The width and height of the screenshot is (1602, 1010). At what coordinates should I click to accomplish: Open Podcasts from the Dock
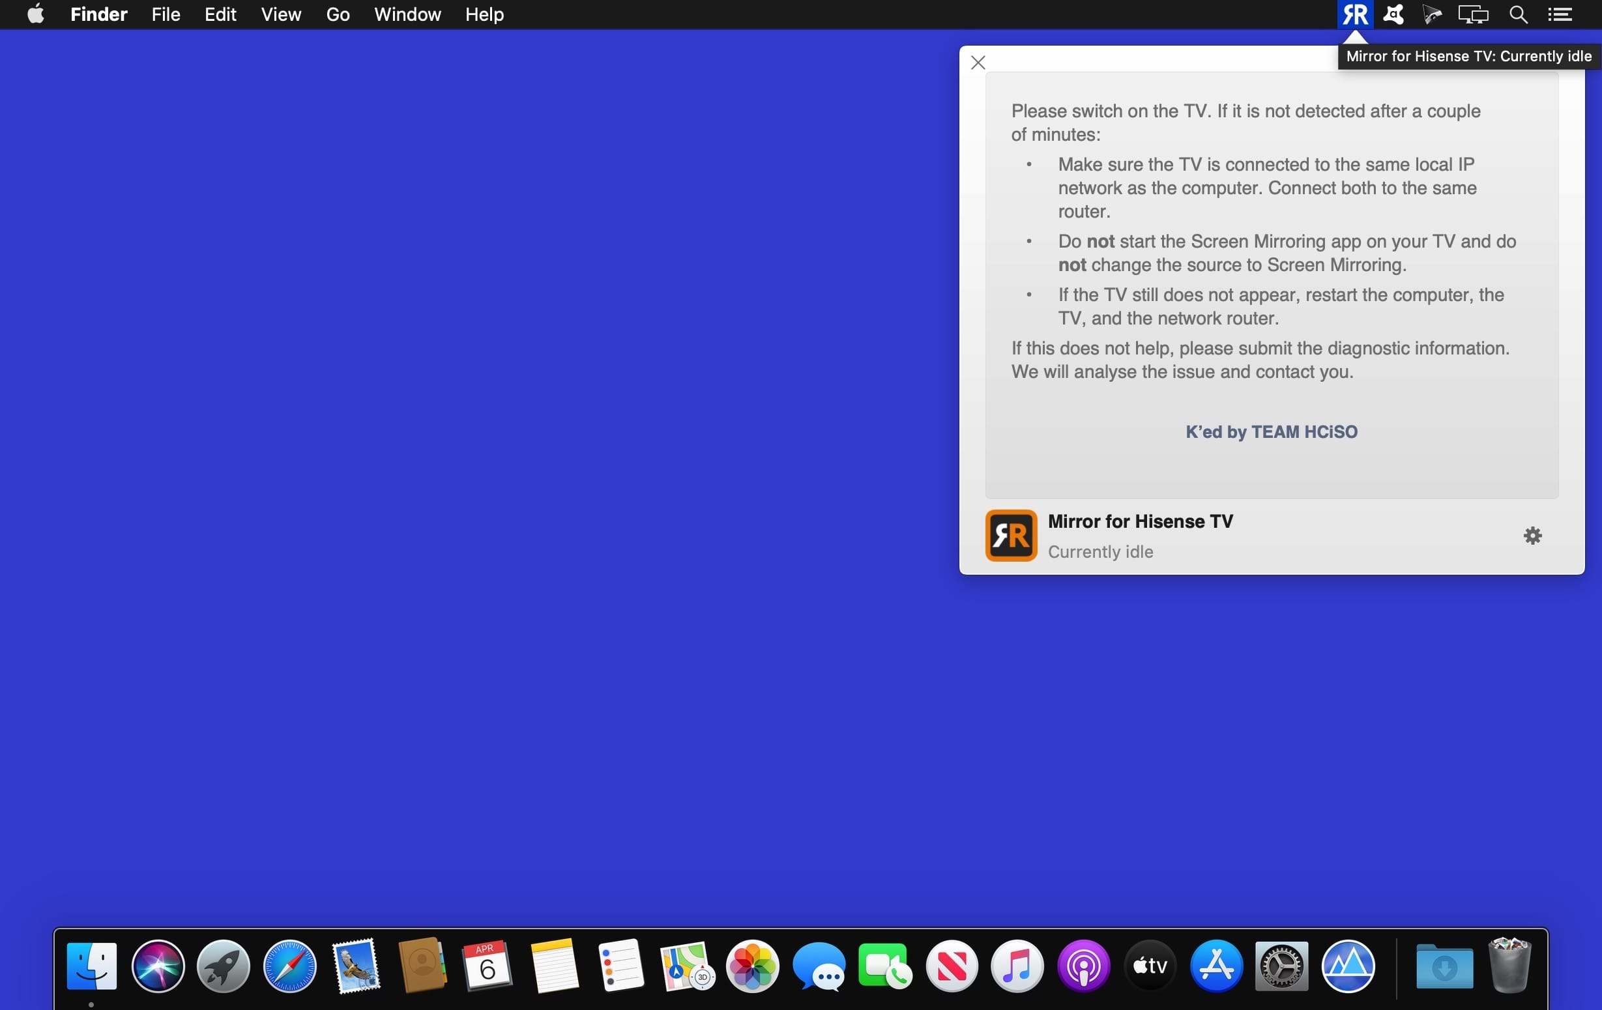tap(1083, 966)
